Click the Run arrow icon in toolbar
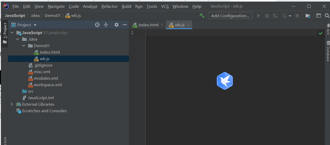This screenshot has height=145, width=330. coord(258,16)
